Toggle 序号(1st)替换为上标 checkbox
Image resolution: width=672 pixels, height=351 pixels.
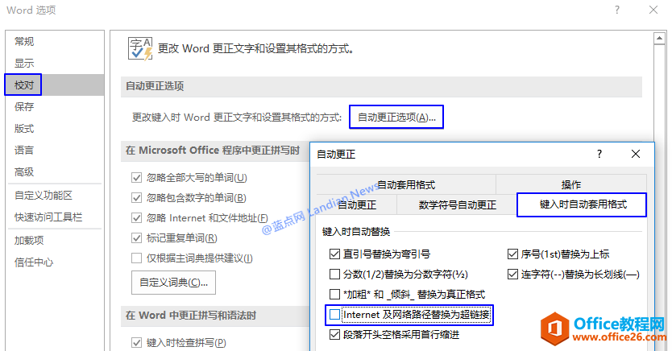(512, 254)
